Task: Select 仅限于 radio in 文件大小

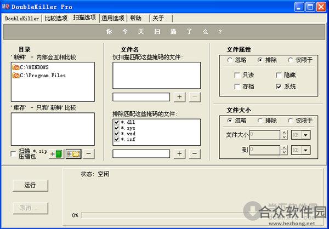Action: 291,121
